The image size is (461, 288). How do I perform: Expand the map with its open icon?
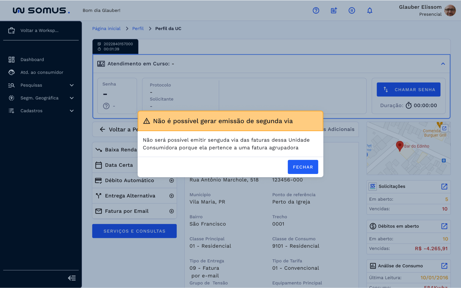(x=444, y=128)
